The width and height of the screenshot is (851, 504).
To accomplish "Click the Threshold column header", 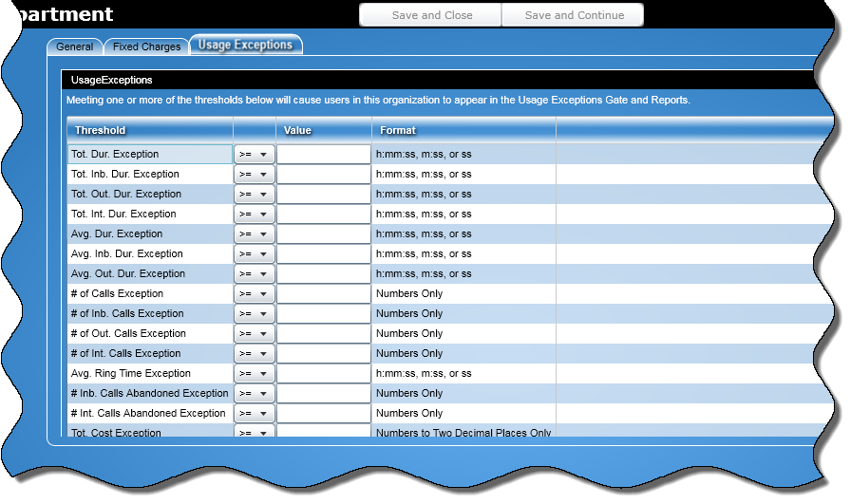I will coord(150,130).
